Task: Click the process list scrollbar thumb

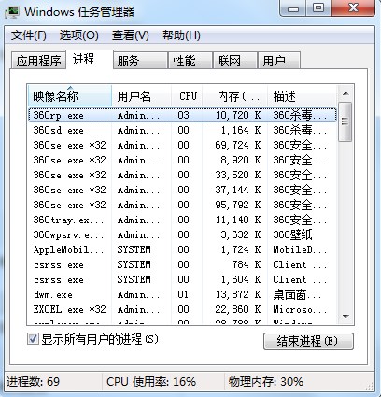Action: [x=346, y=121]
